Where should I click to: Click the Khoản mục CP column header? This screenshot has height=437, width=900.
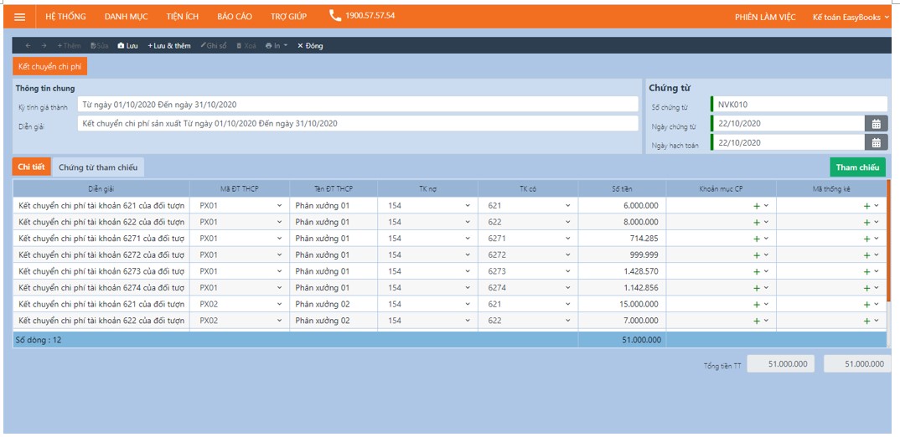coord(722,188)
